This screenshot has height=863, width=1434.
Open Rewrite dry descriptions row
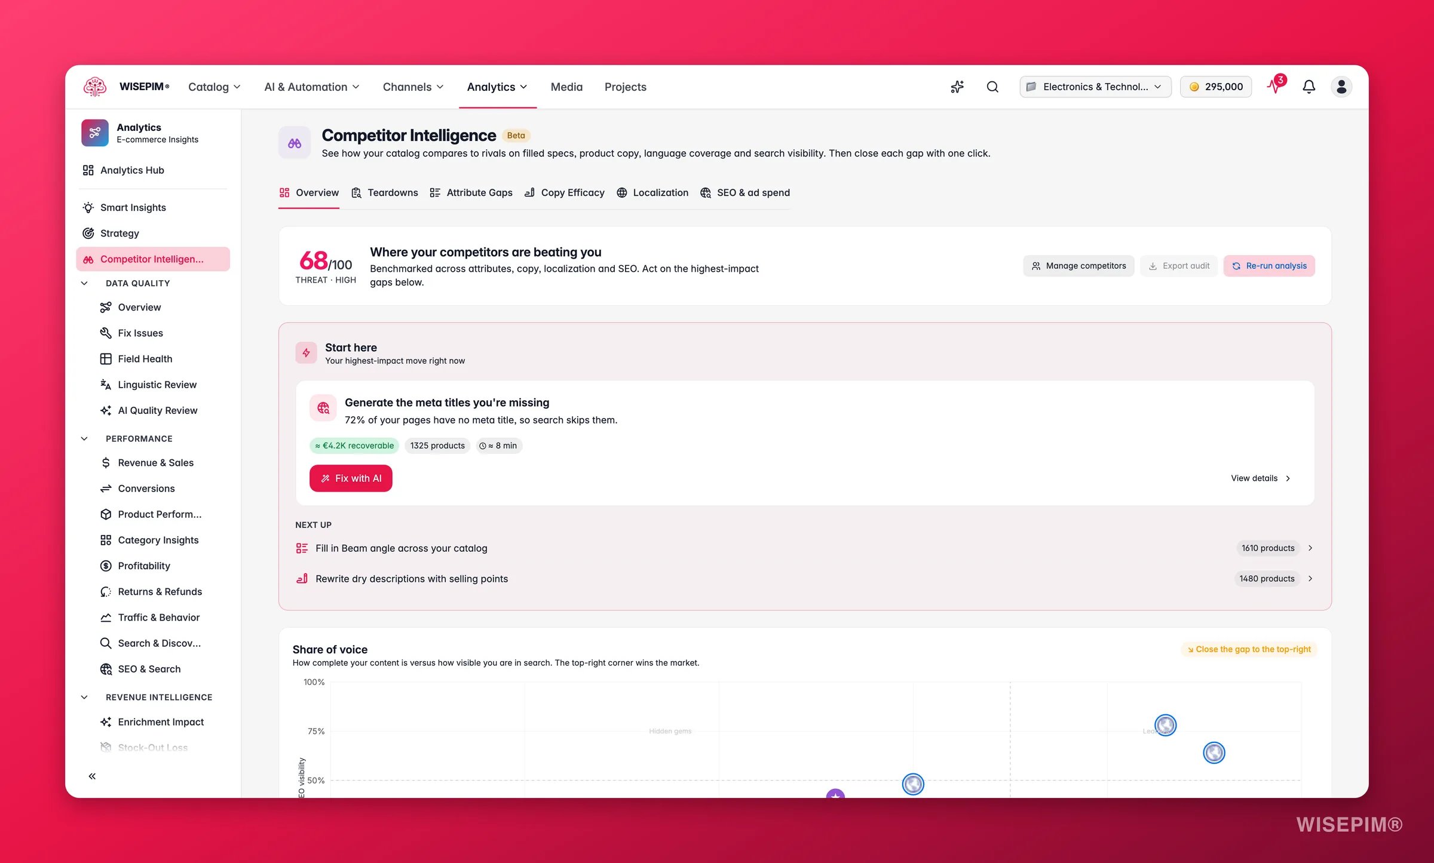tap(804, 579)
